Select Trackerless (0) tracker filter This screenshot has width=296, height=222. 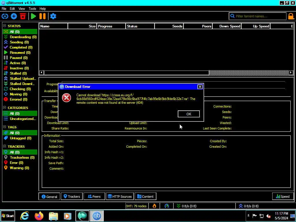tap(20, 158)
